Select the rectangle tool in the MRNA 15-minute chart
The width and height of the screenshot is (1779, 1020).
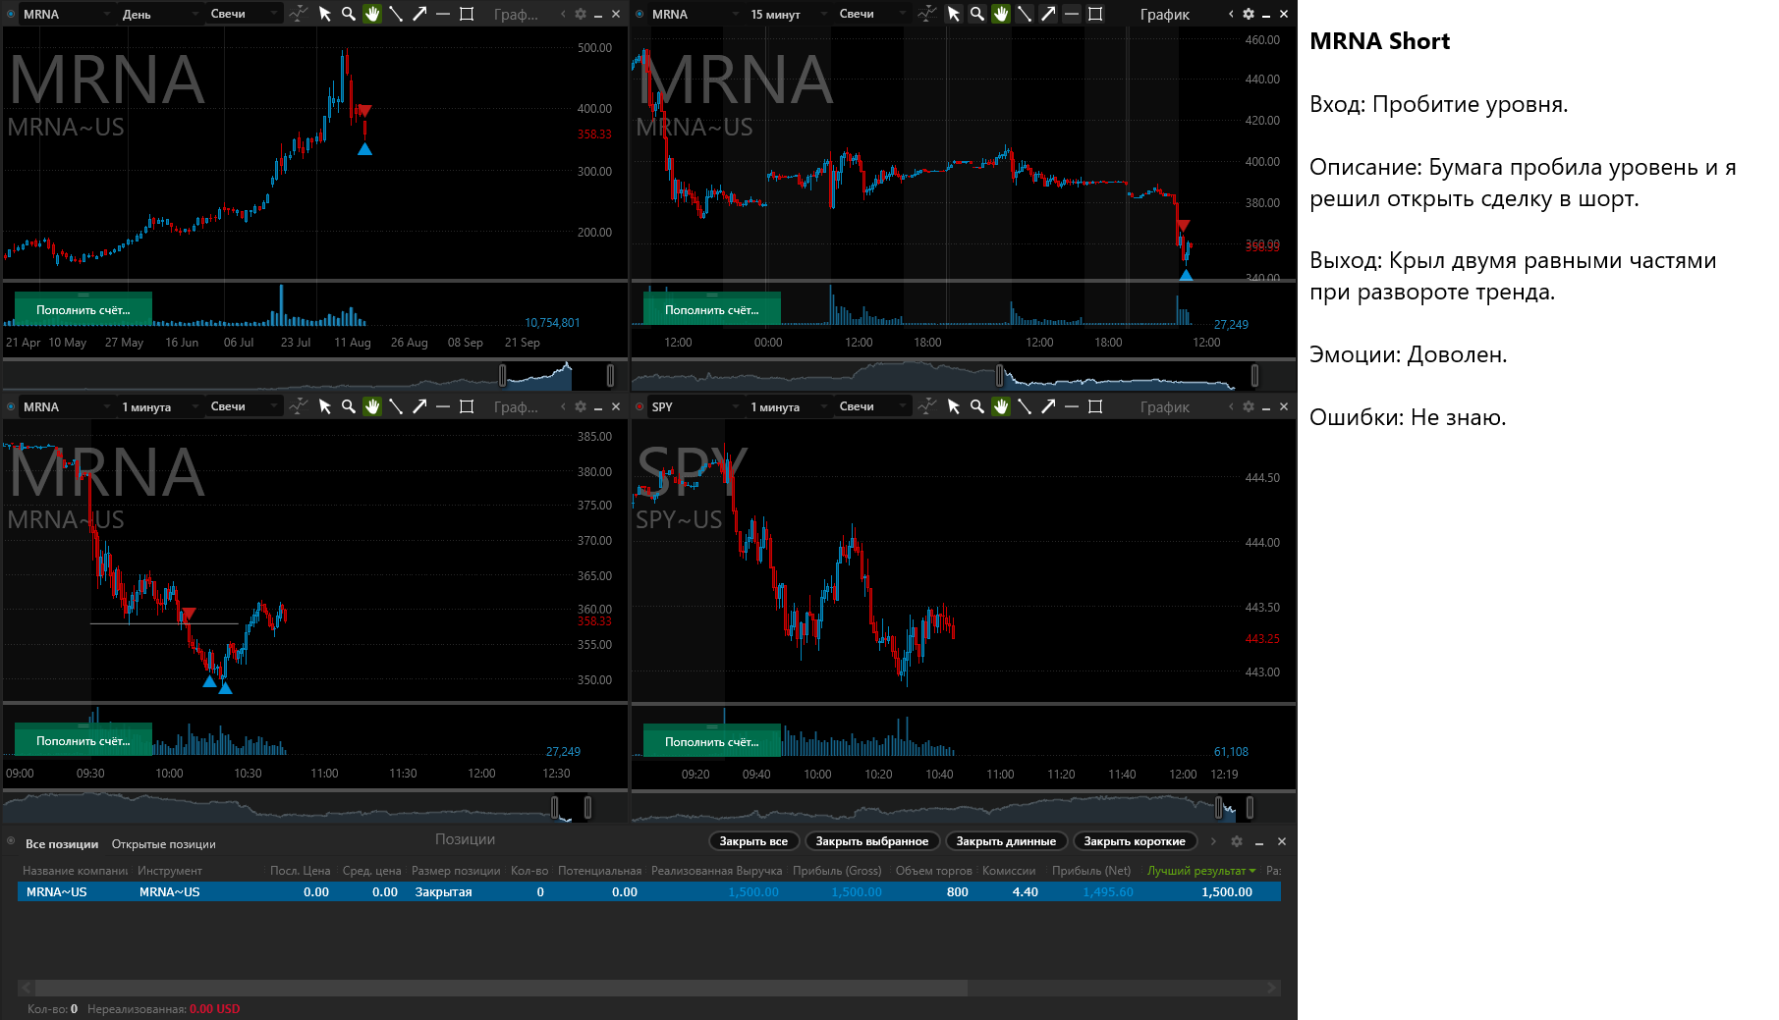click(x=1095, y=14)
